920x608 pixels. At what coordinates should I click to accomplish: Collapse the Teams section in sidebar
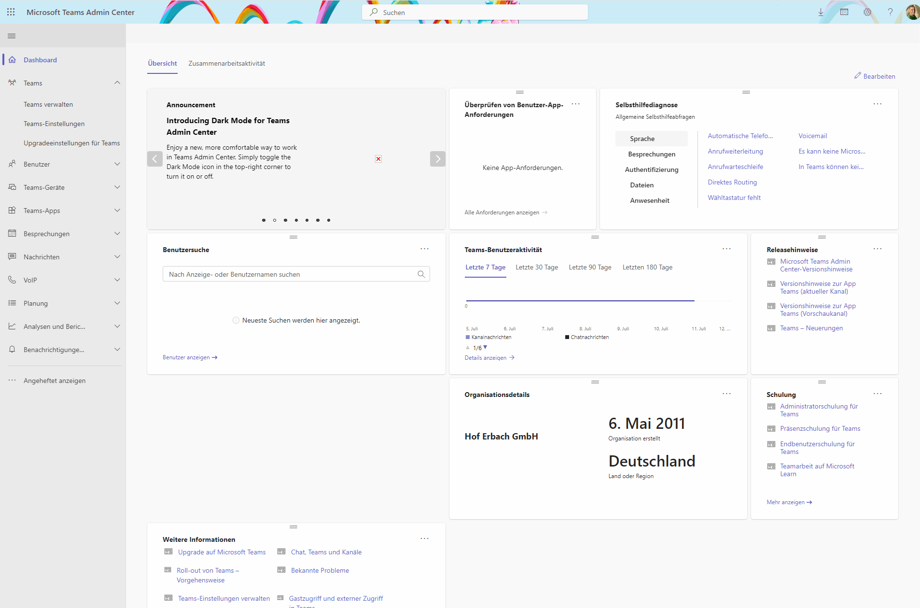coord(117,83)
